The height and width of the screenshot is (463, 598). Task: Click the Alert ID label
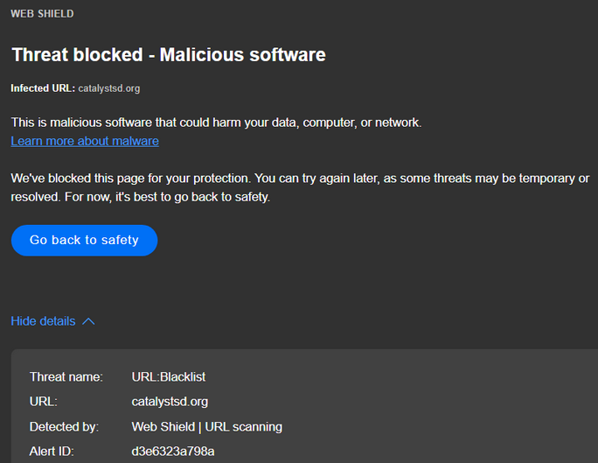(53, 452)
